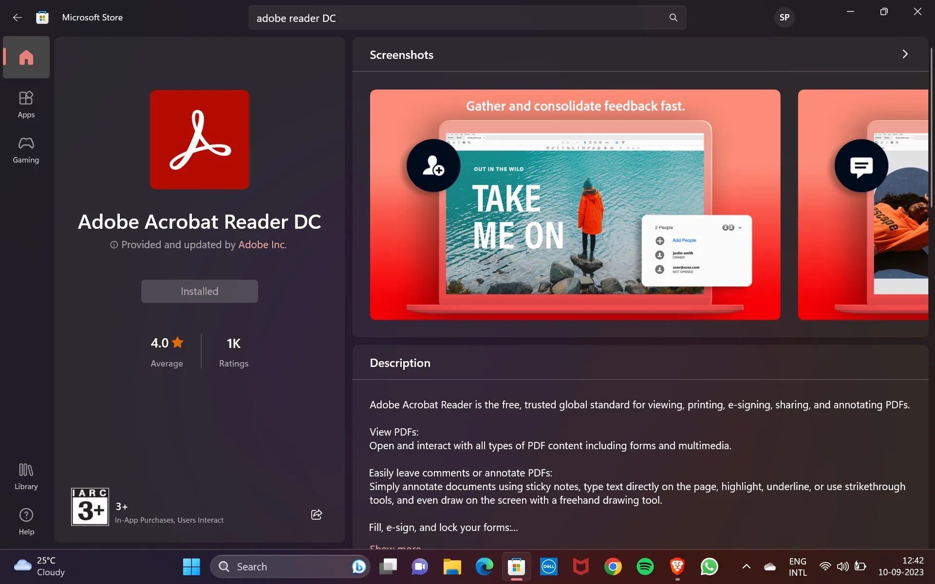The image size is (935, 584).
Task: Open the Adobe Inc. publisher link
Action: point(262,245)
